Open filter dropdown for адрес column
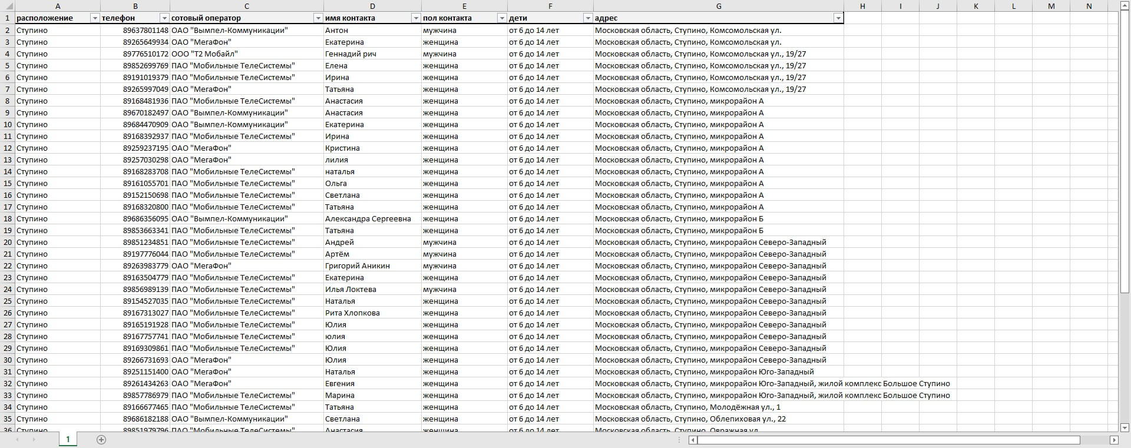The image size is (1131, 448). 838,18
